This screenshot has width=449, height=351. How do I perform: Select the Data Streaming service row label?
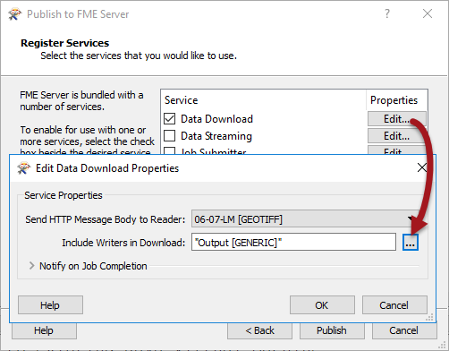click(216, 136)
